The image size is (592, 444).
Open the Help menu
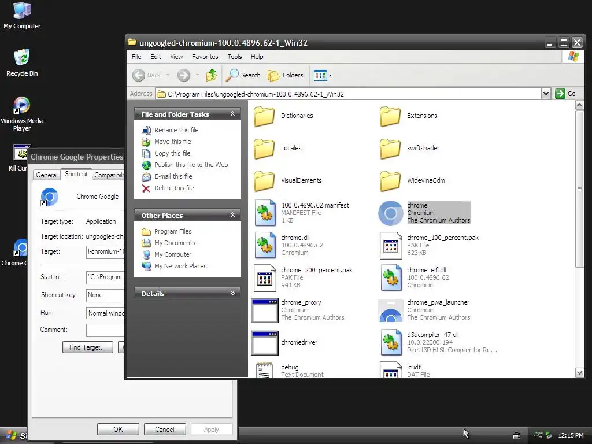(x=257, y=57)
